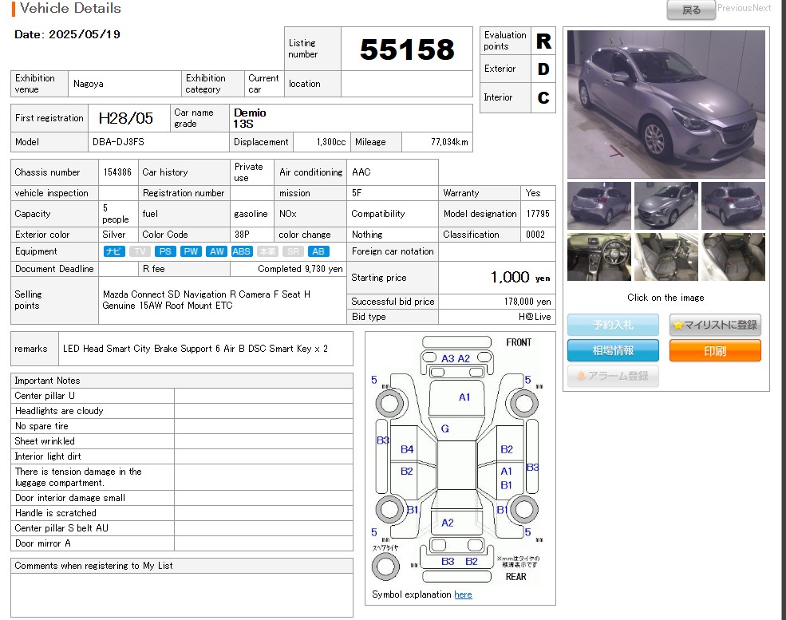Click the Click on the image caption

coord(666,298)
